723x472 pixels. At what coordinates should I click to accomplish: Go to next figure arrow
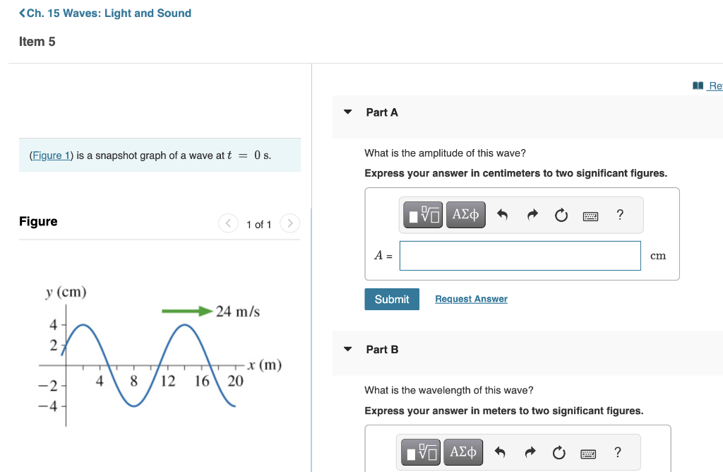289,224
